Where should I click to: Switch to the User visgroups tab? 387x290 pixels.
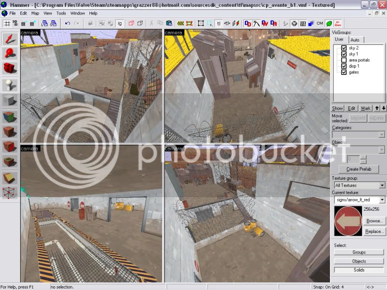pos(339,40)
